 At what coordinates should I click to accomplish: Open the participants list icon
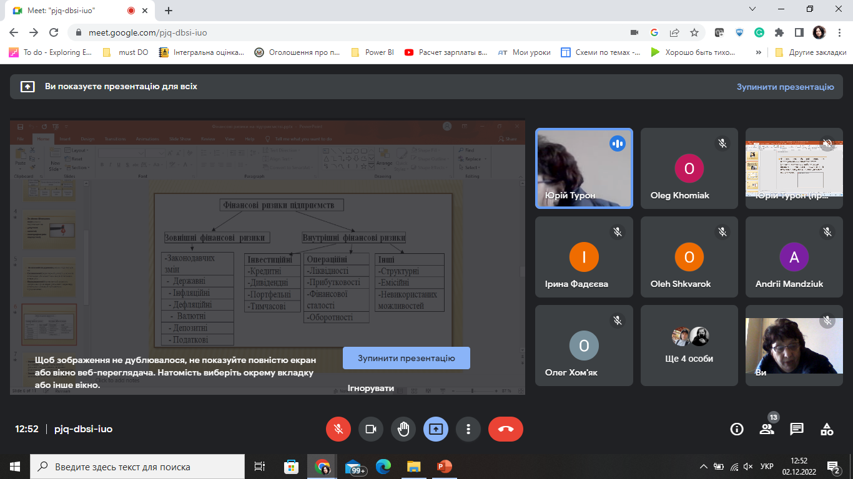tap(767, 429)
